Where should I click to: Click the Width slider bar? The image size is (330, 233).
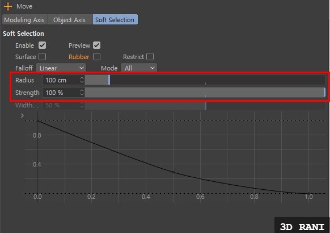205,105
